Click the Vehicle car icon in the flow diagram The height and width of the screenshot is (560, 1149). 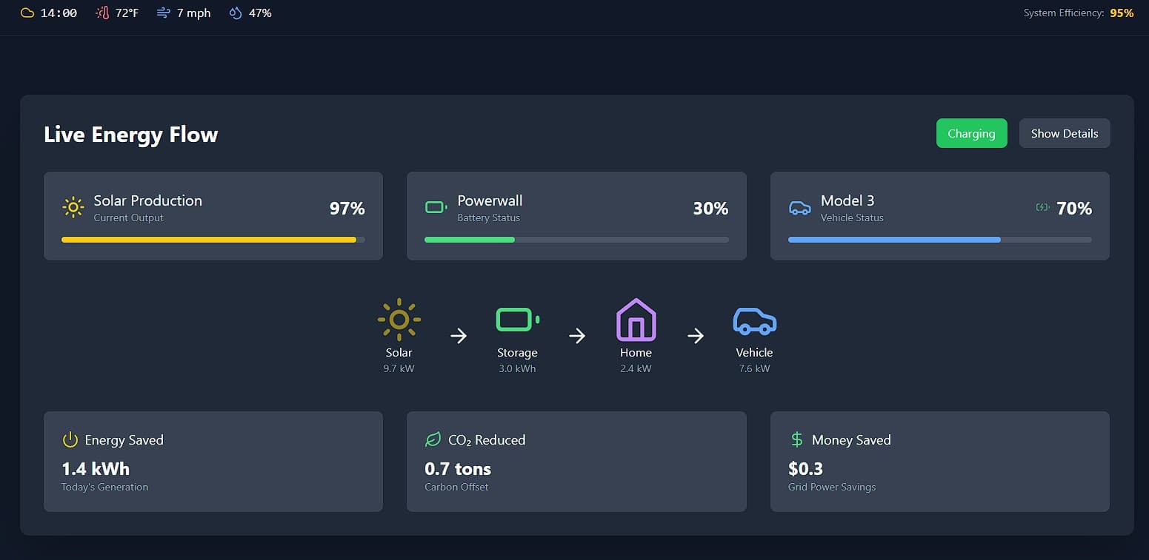pos(754,320)
